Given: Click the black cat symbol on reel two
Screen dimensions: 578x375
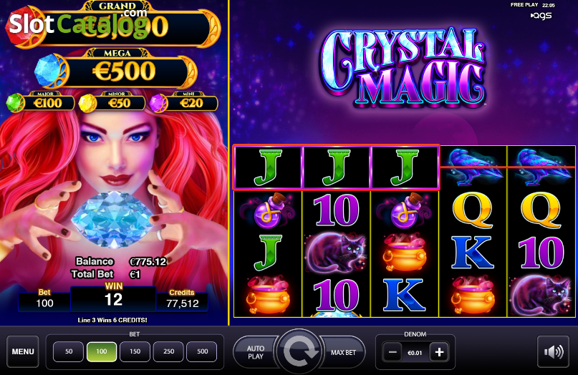Looking at the screenshot, I should [x=336, y=253].
